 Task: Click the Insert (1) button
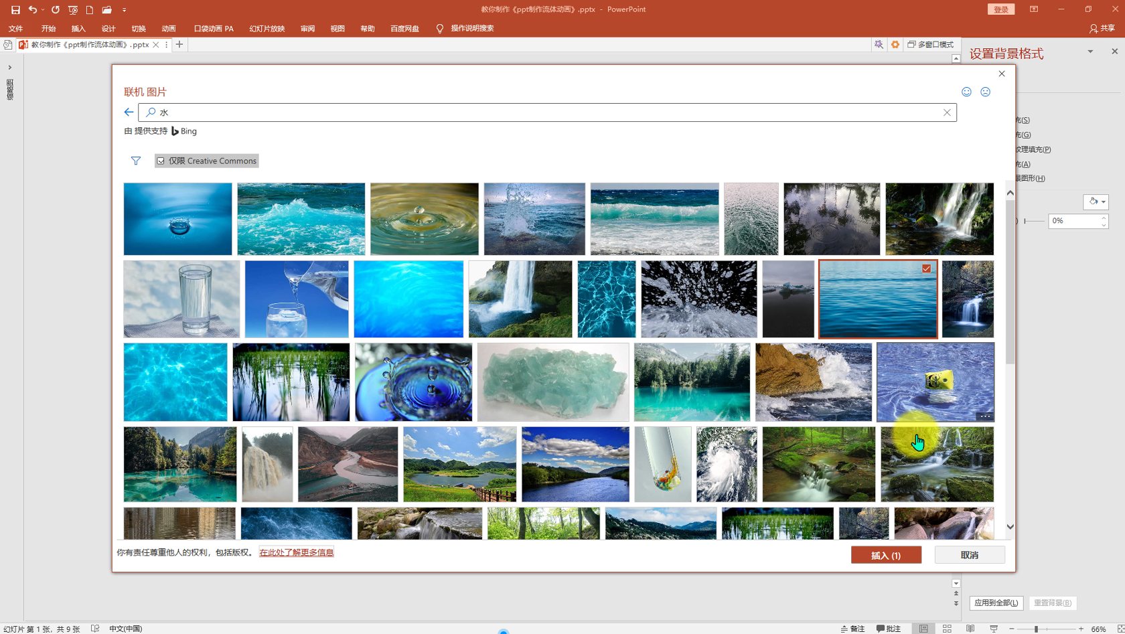(886, 555)
